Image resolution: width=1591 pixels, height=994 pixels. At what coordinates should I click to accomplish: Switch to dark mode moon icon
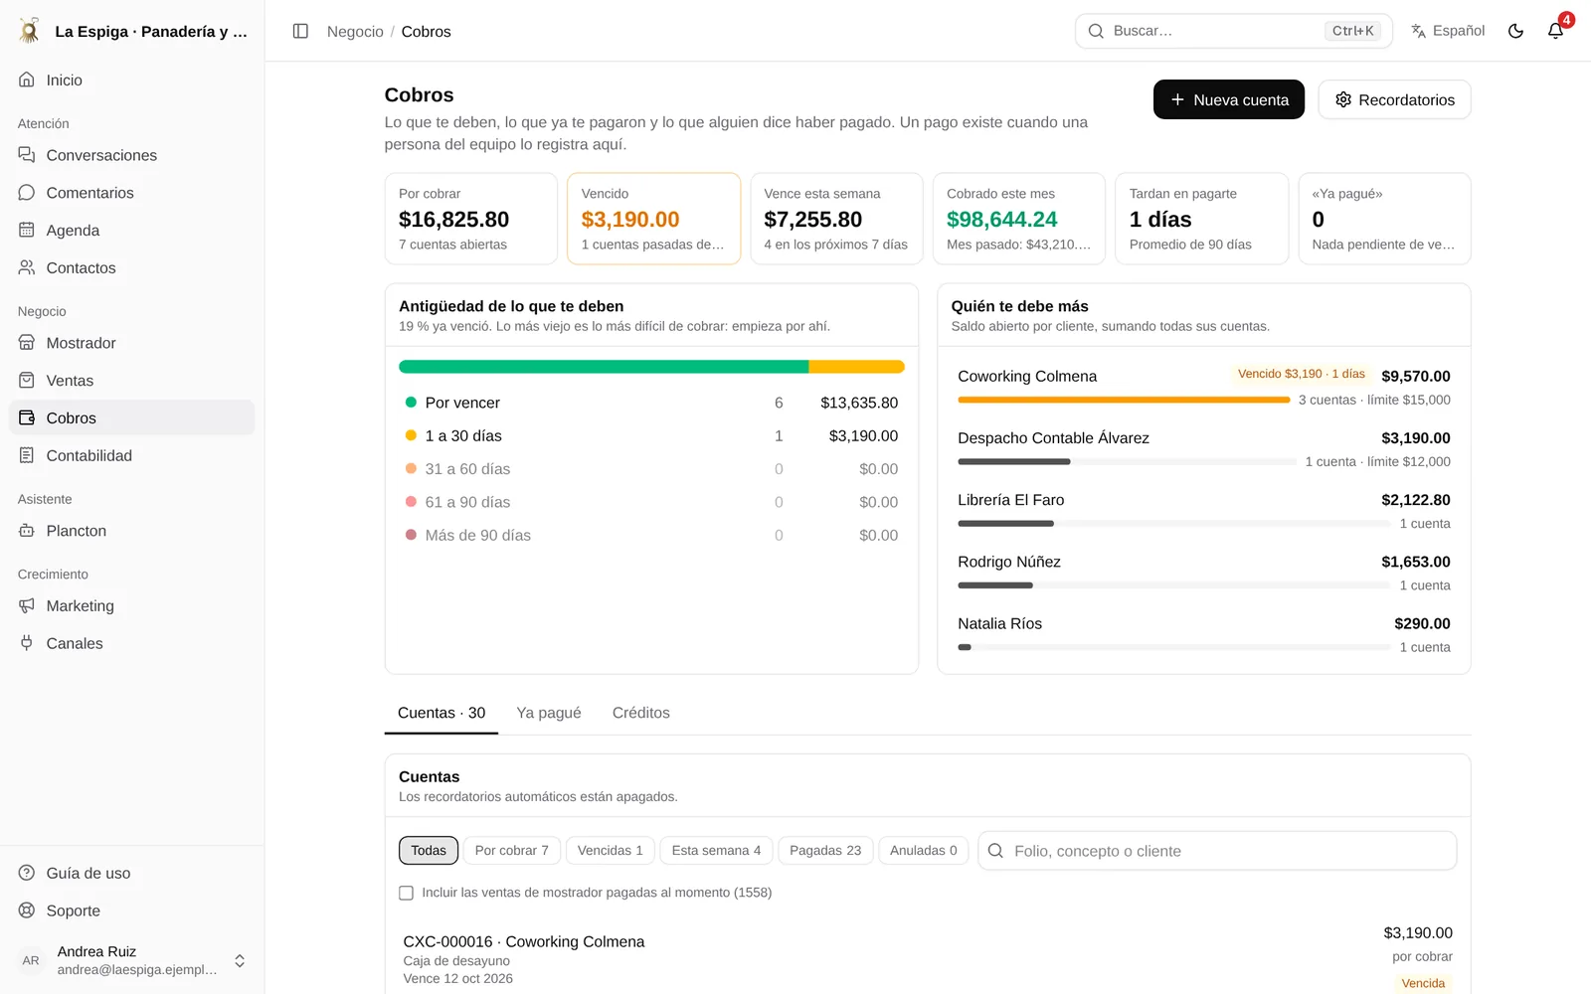(x=1515, y=31)
